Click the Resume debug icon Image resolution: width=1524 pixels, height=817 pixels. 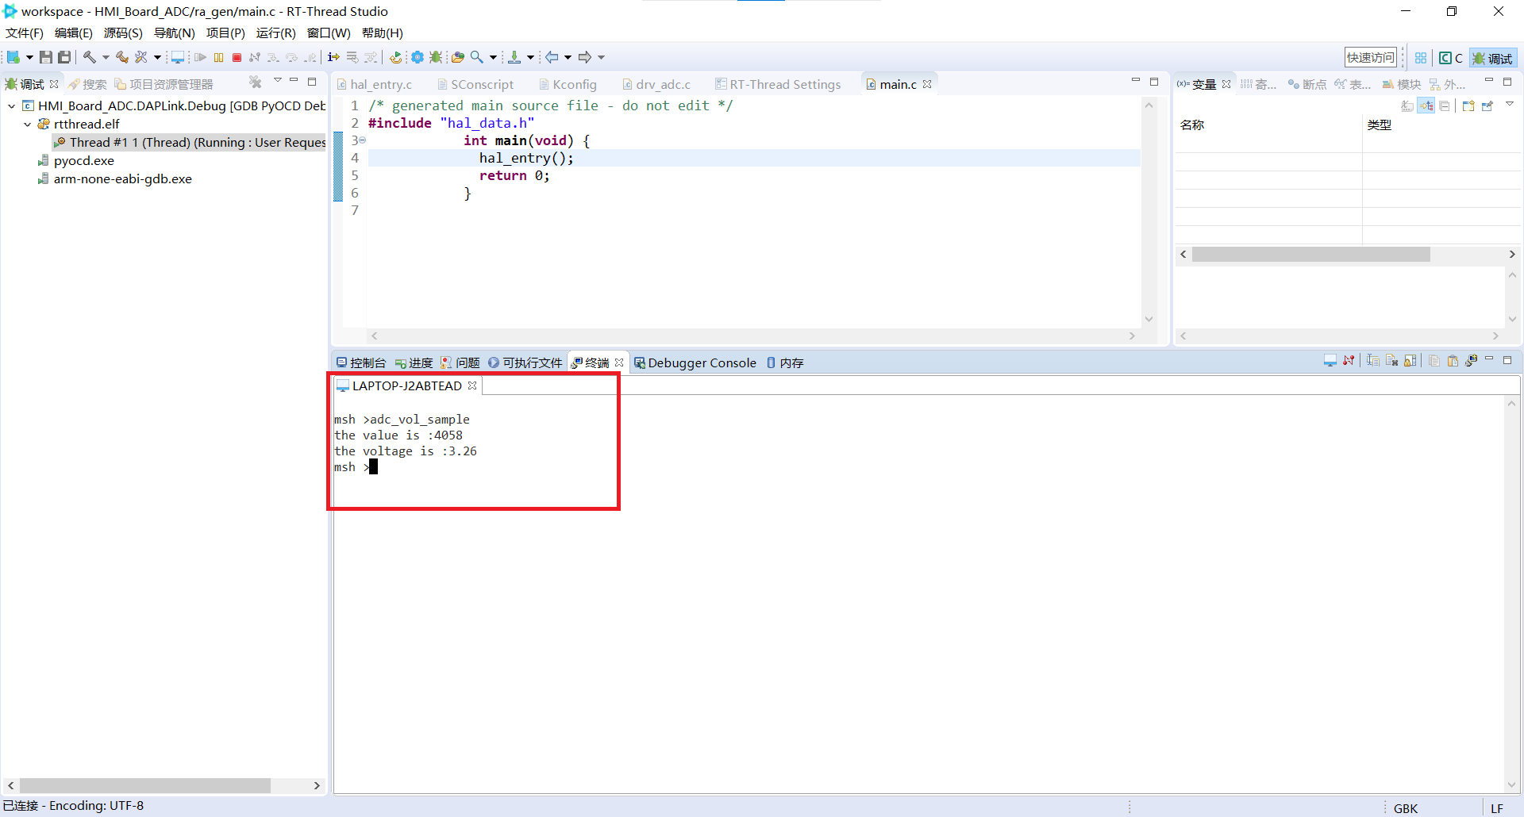(x=200, y=57)
